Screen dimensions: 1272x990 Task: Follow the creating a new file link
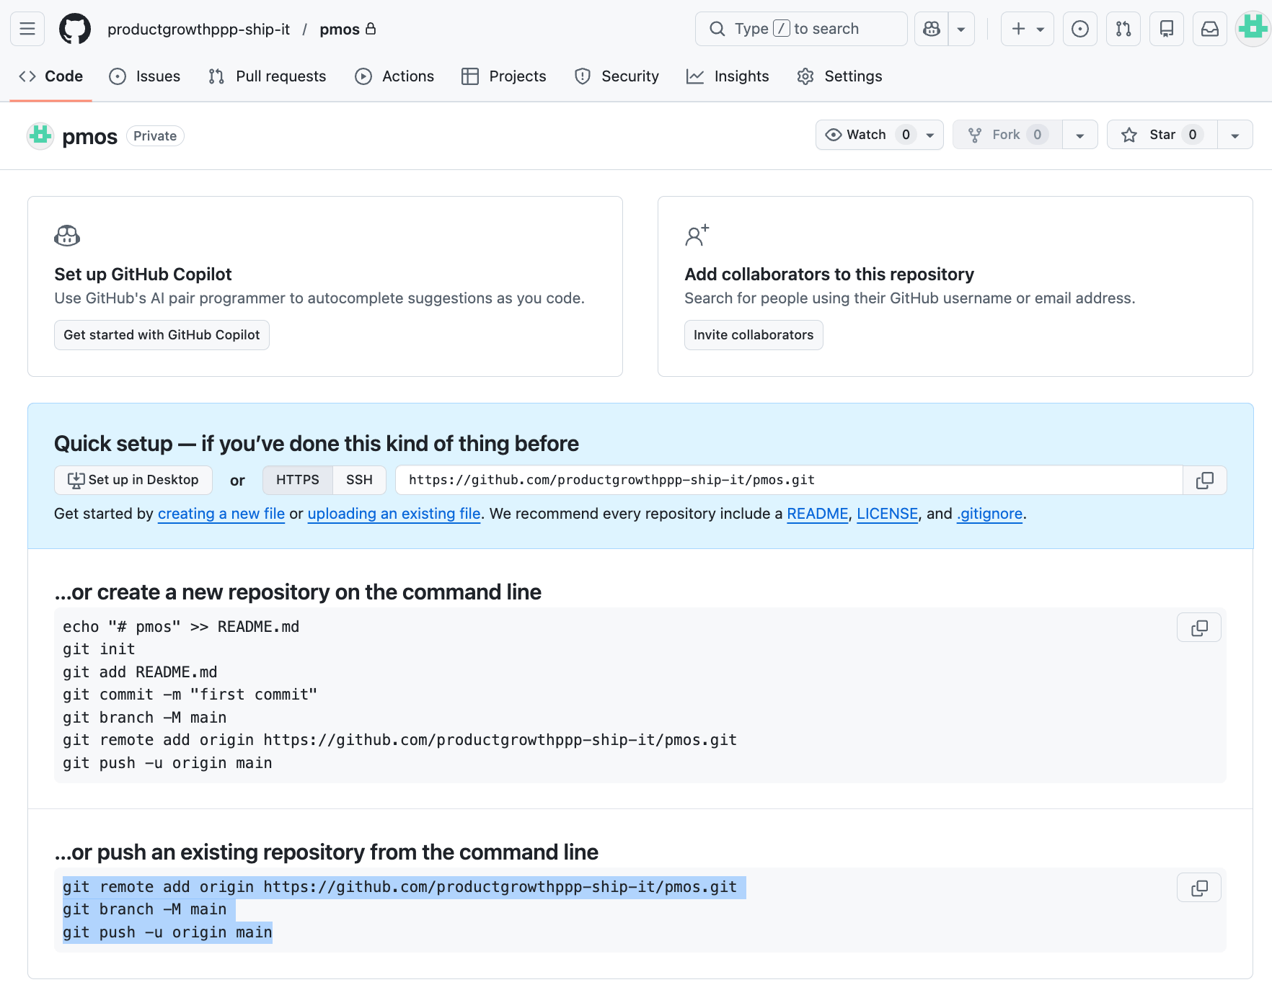click(x=221, y=514)
